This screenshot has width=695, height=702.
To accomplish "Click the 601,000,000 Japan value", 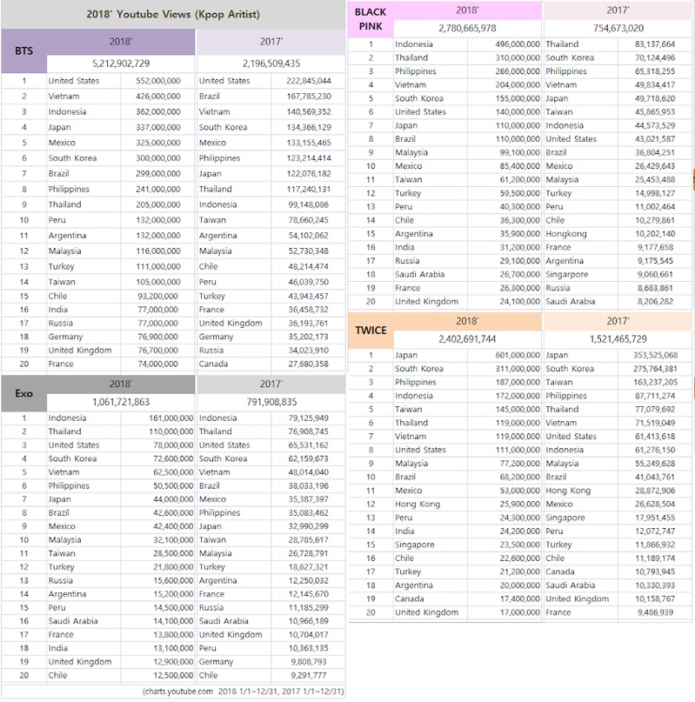I will (x=518, y=356).
